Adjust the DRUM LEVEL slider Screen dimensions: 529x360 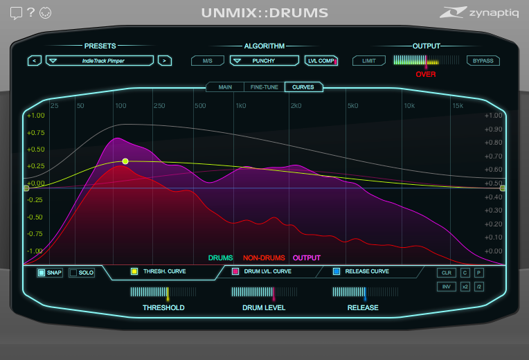264,292
